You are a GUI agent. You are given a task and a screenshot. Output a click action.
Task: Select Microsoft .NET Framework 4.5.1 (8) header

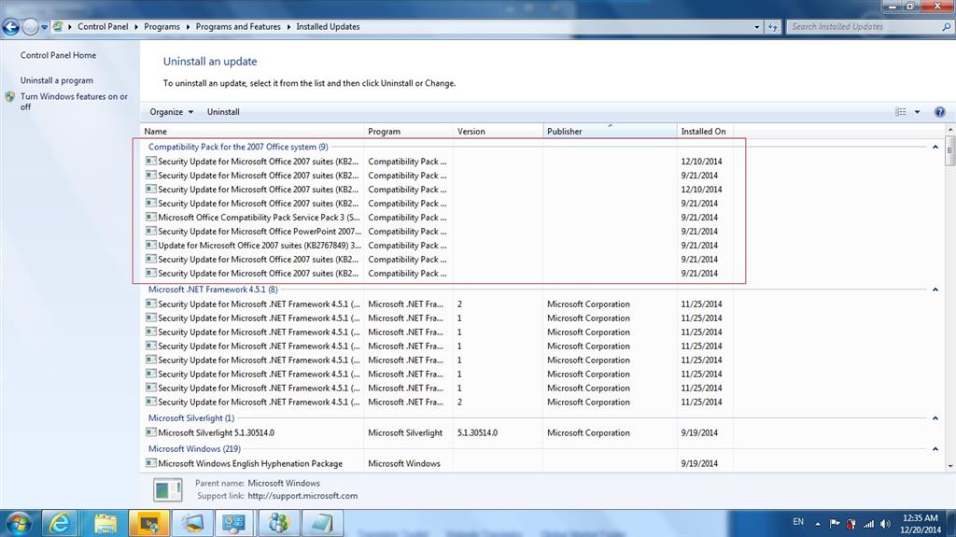[213, 290]
